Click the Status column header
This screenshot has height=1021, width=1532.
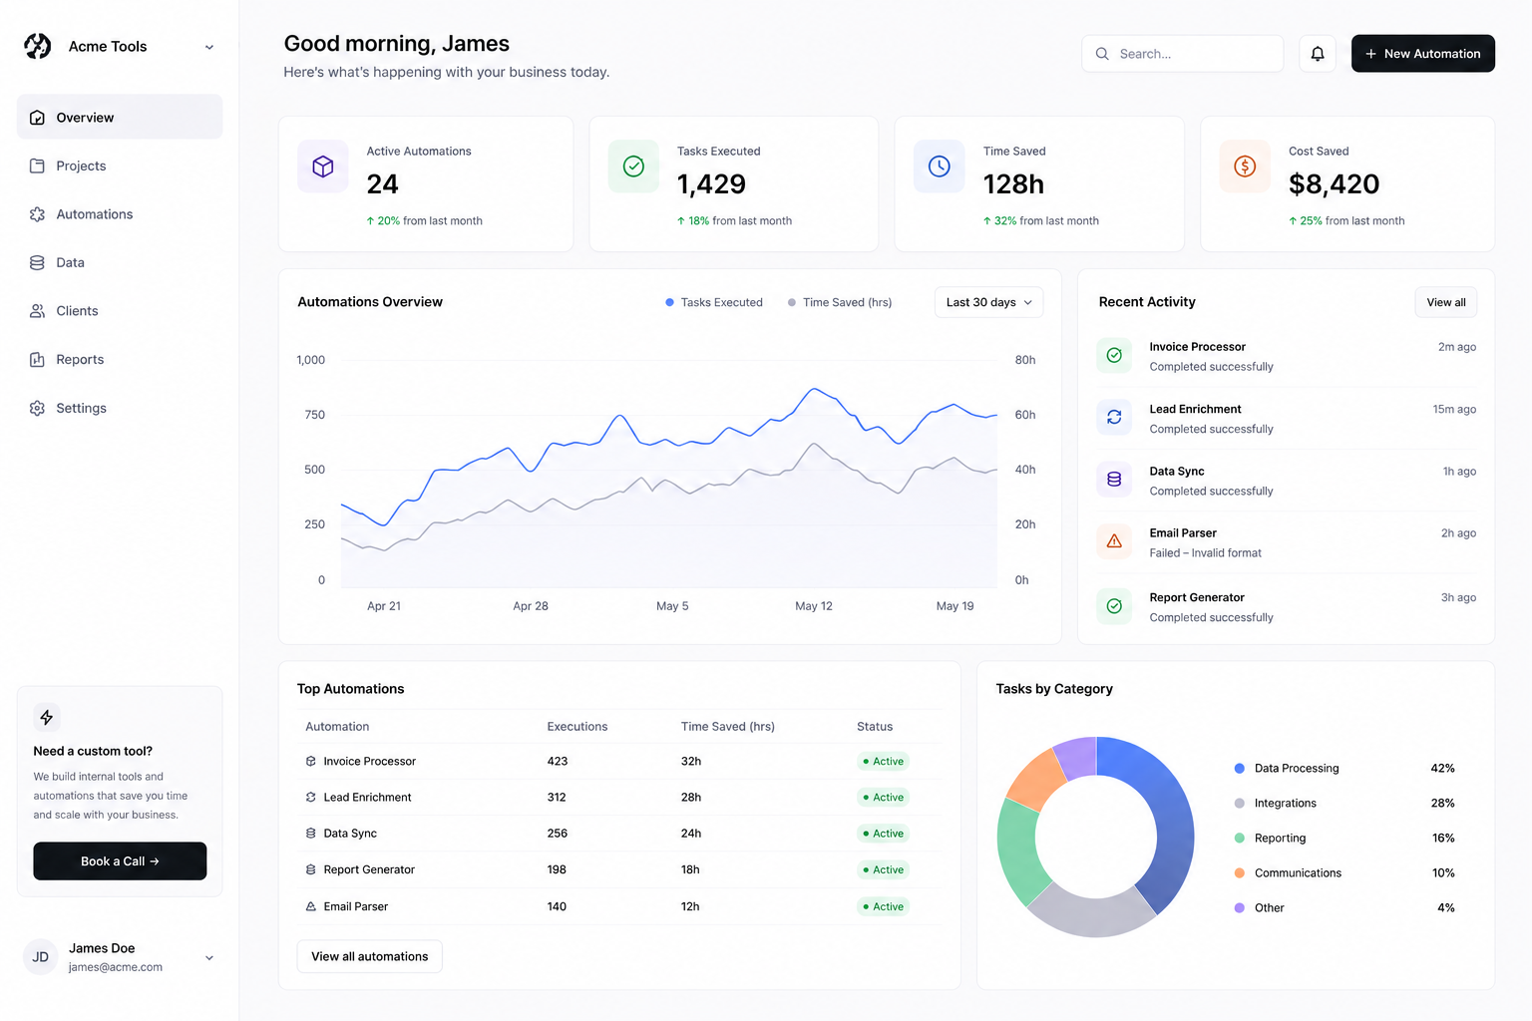(x=875, y=727)
